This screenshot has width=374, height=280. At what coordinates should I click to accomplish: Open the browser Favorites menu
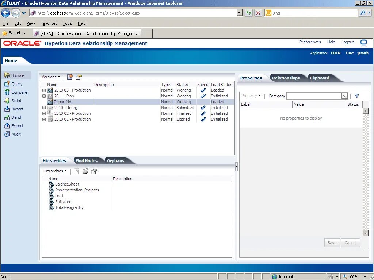click(49, 23)
